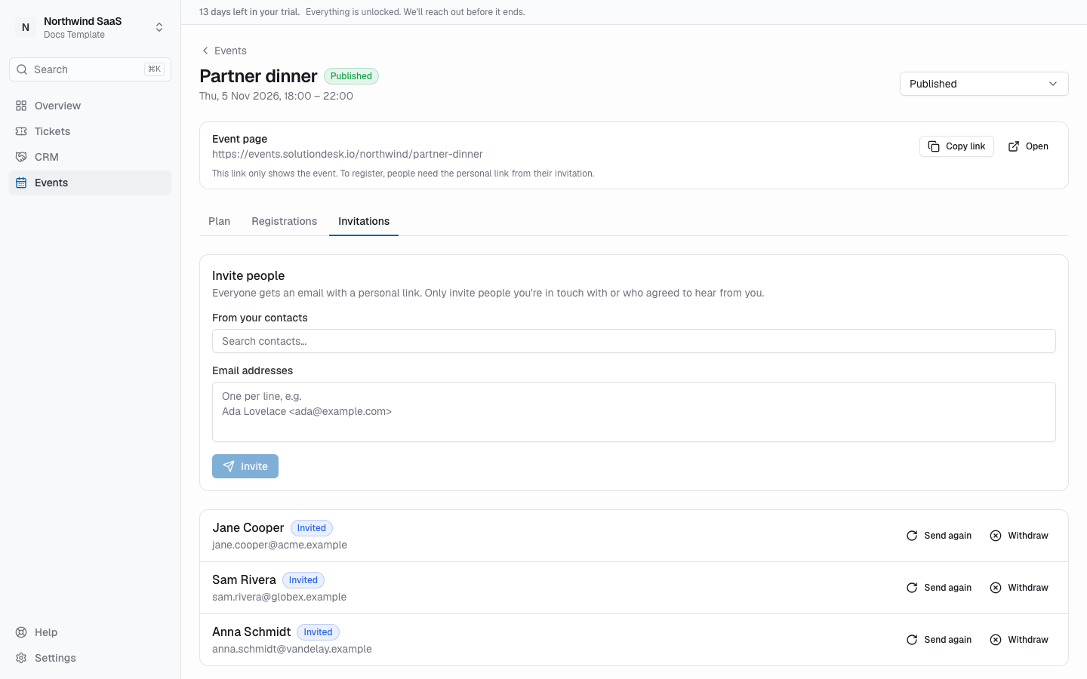Image resolution: width=1087 pixels, height=679 pixels.
Task: Withdraw Anna Schmidt's invitation
Action: coord(1019,640)
